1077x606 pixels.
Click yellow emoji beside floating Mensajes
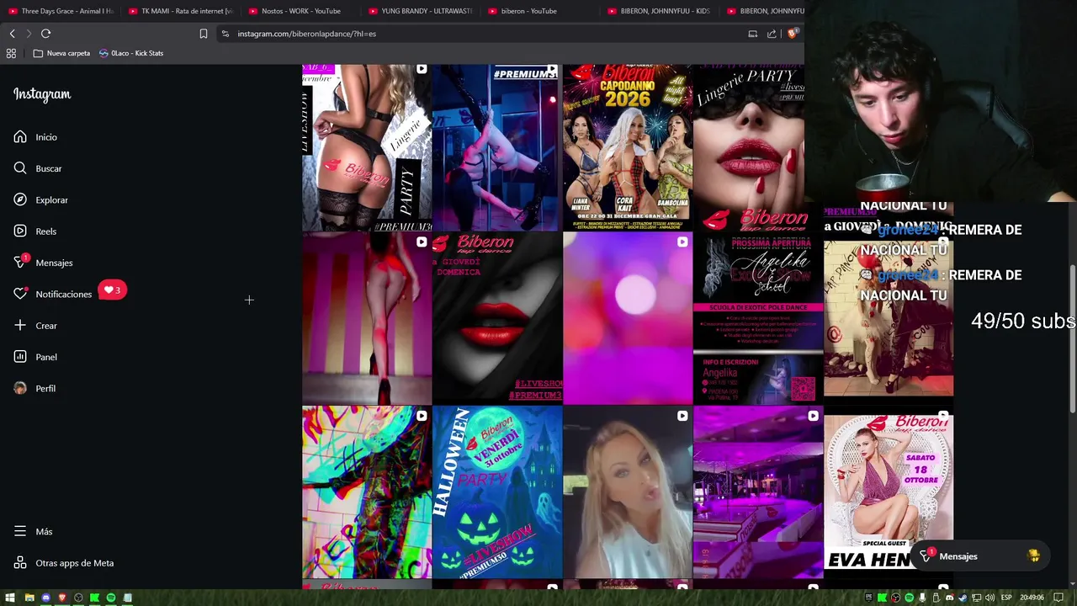pyautogui.click(x=1033, y=556)
